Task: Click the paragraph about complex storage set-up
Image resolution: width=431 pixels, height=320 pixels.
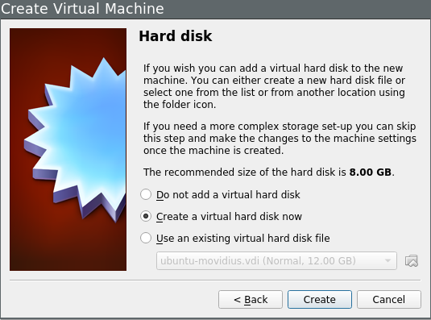Action: click(280, 139)
